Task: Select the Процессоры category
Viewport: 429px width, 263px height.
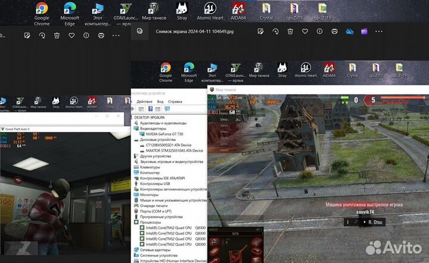Action: point(150,223)
